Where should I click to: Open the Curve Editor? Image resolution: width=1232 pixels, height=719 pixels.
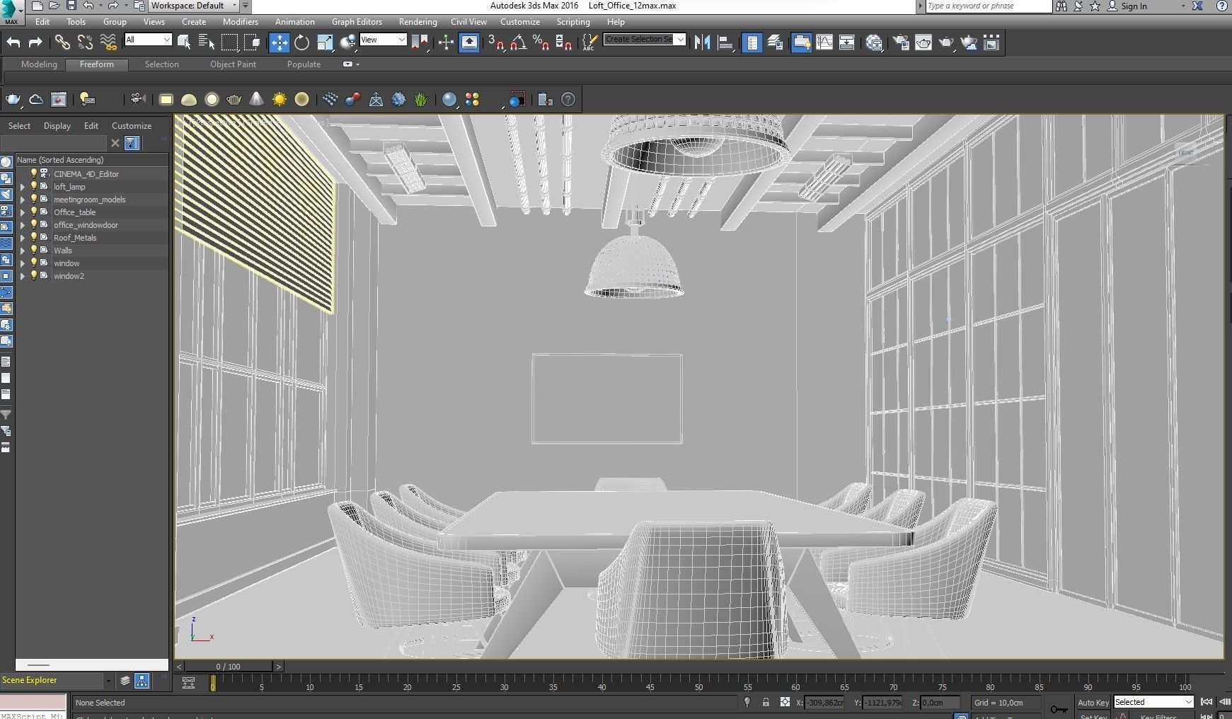(x=824, y=42)
